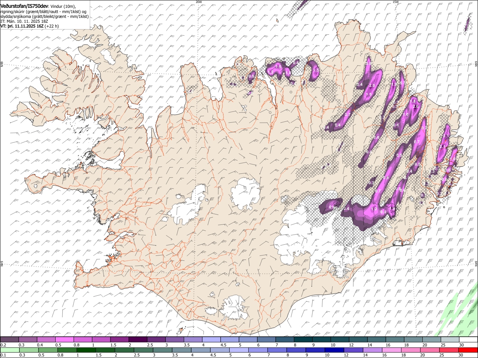478x358 pixels.
Task: Pick the dark purple swatch starting at 2, upper scale
Action: pos(138,339)
